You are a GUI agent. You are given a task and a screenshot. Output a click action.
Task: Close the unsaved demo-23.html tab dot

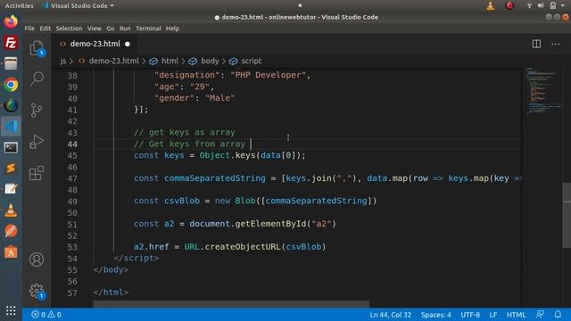click(x=128, y=44)
